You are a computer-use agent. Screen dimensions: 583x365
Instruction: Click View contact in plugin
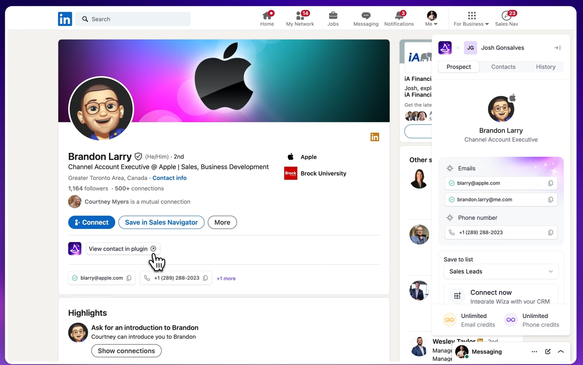pos(123,249)
